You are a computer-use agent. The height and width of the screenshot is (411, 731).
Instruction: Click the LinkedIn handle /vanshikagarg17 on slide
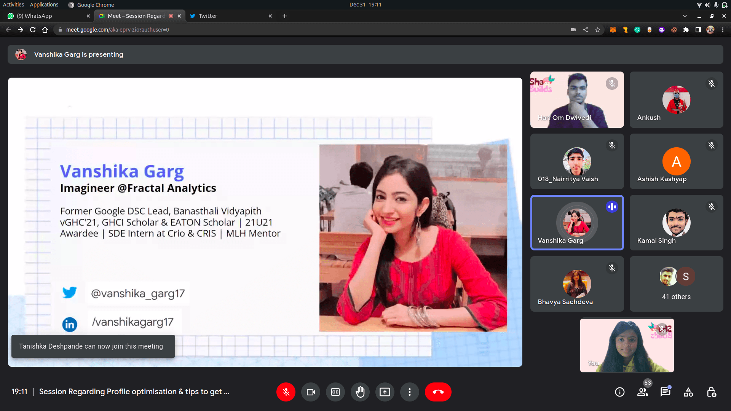132,322
